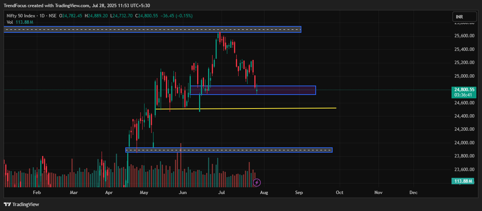This screenshot has width=482, height=211.
Task: Click the high value H24,889.20
Action: tap(96, 16)
